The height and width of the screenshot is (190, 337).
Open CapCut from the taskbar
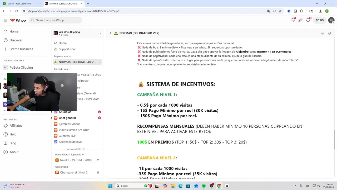pos(227,186)
